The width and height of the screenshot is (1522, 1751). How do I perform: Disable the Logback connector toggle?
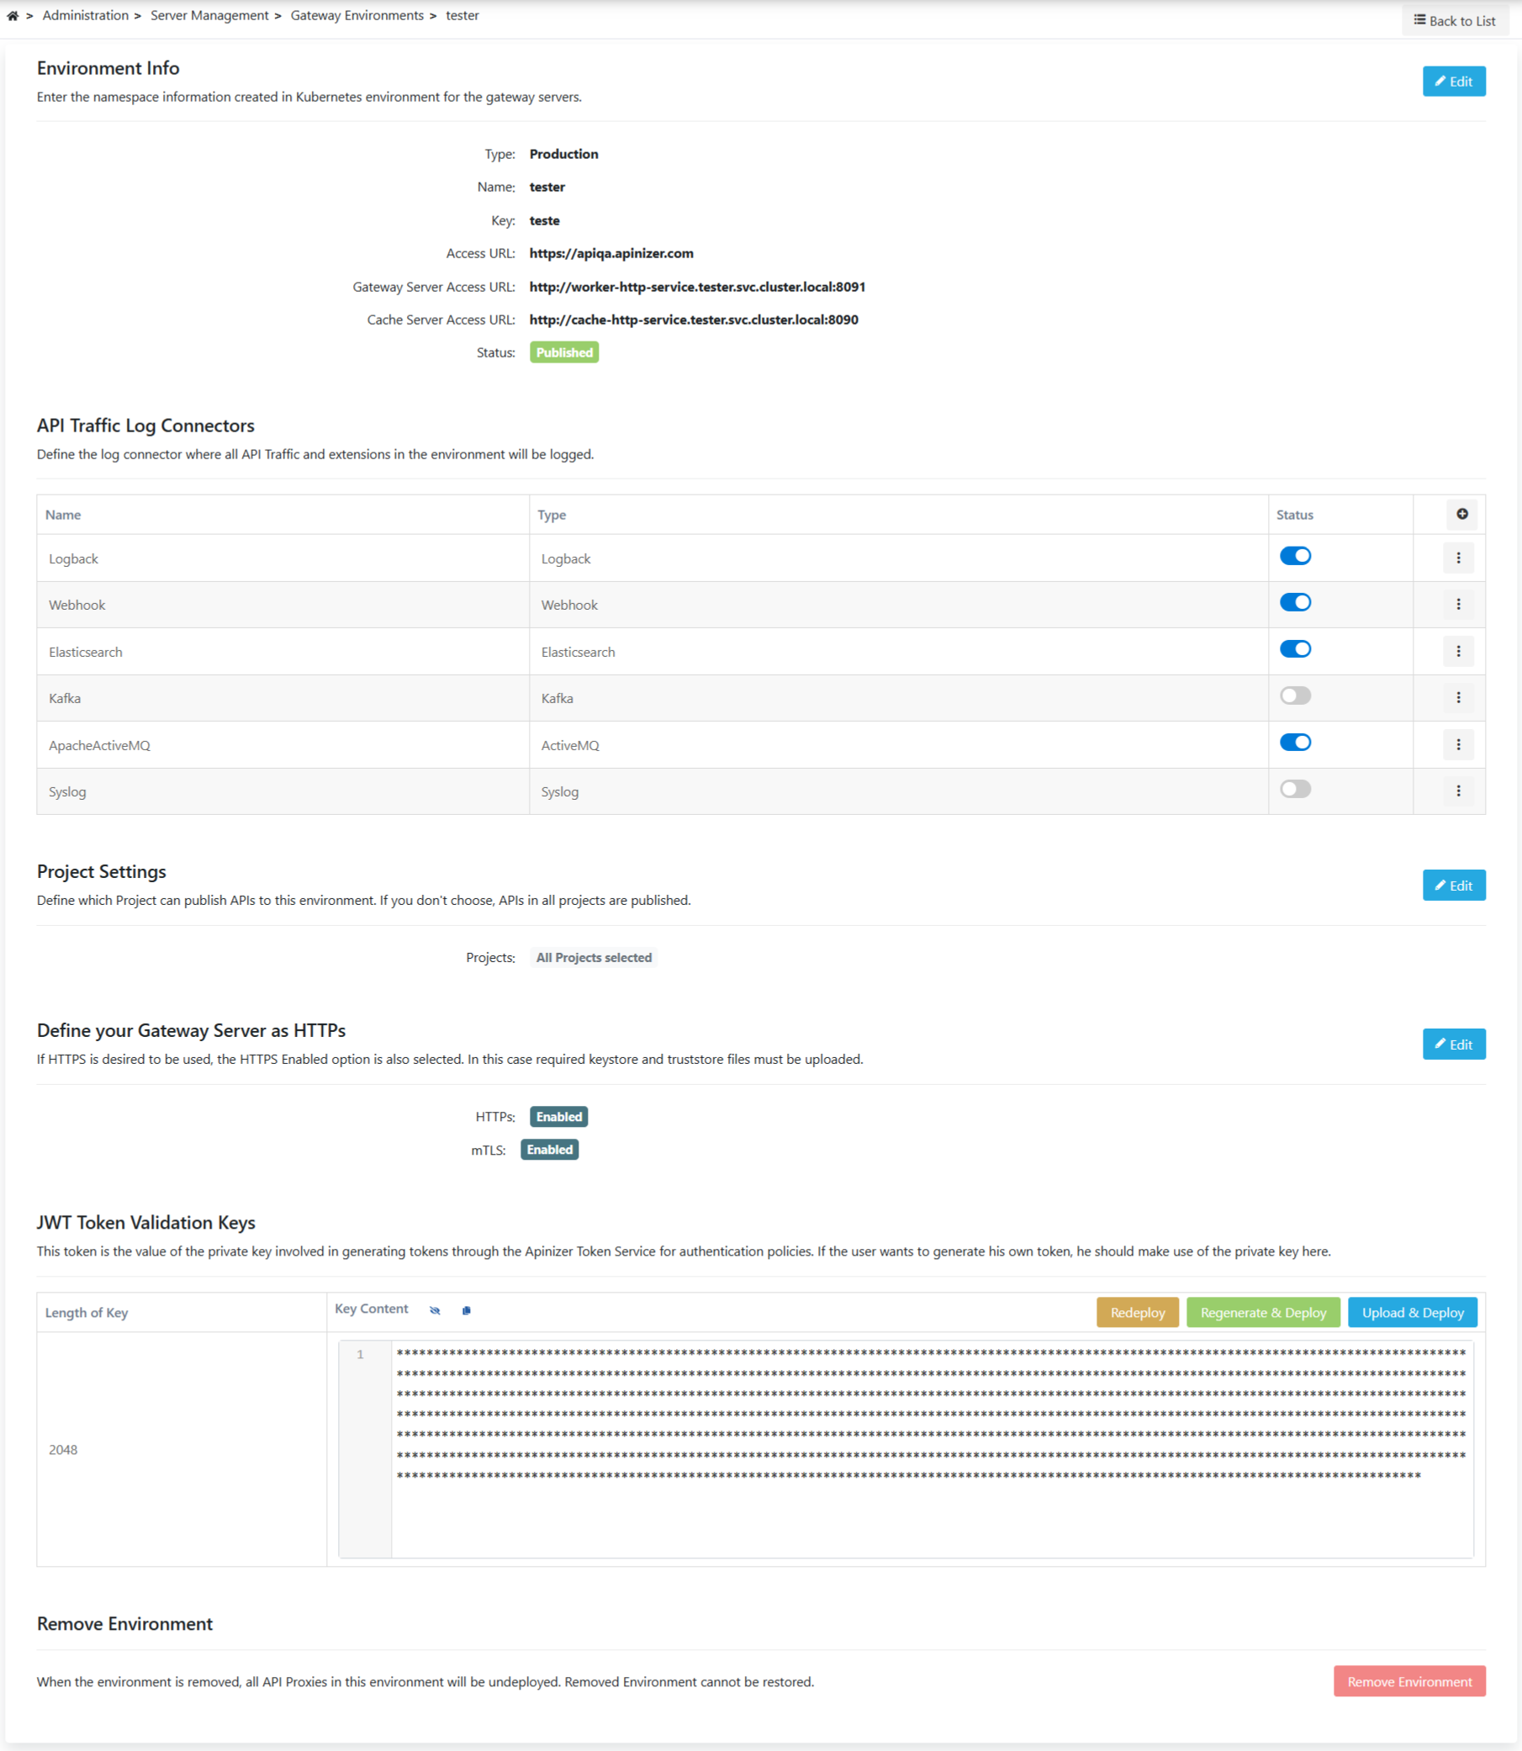coord(1294,556)
